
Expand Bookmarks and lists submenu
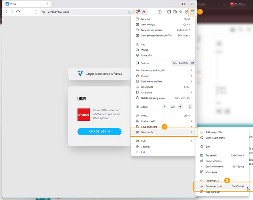click(163, 81)
